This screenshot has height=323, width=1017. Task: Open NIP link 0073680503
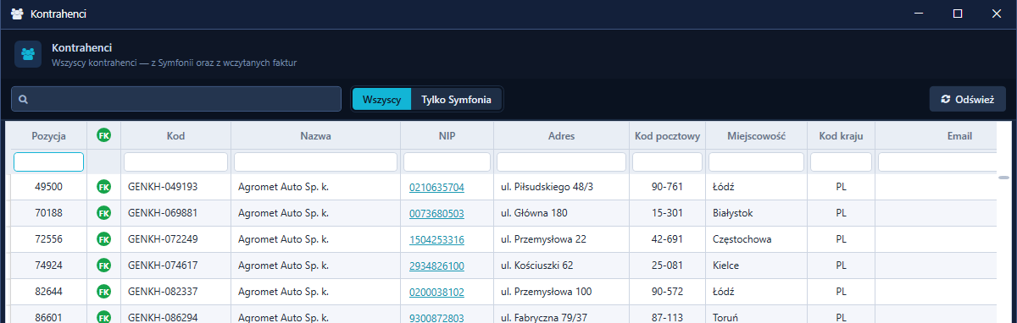click(436, 213)
